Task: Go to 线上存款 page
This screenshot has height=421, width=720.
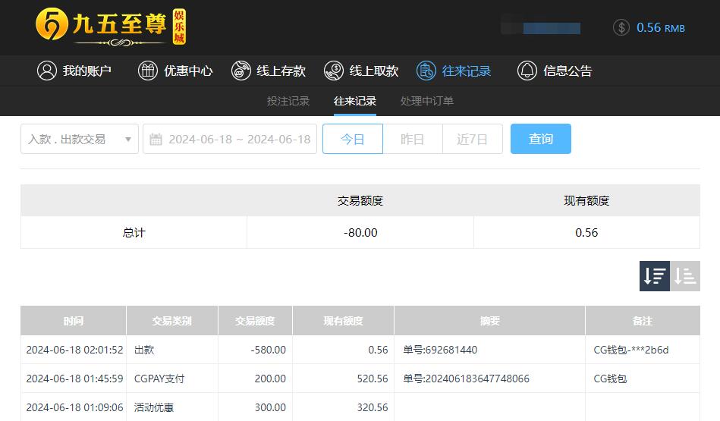Action: [269, 71]
